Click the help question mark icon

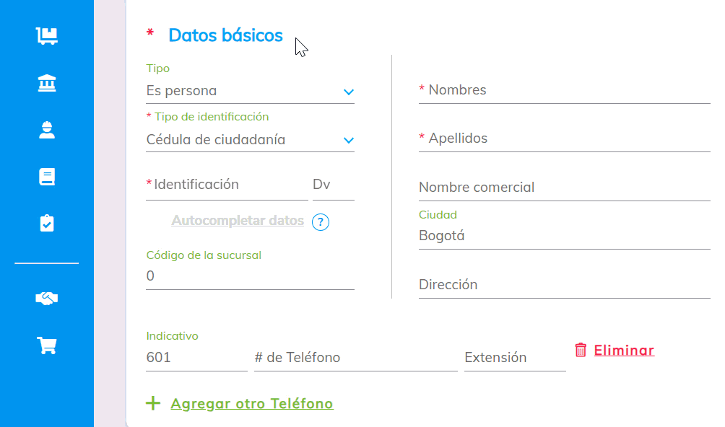pos(321,222)
